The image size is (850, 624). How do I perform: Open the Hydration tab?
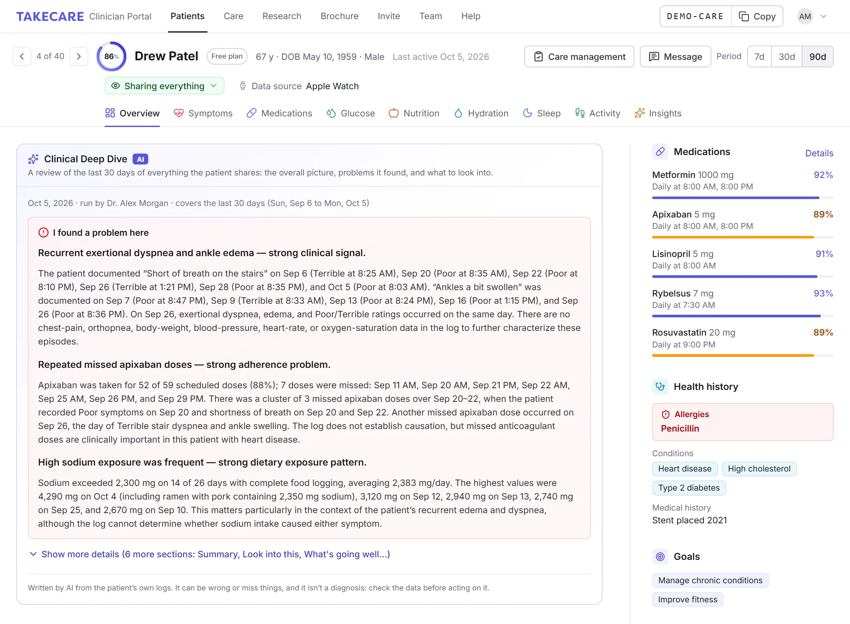click(x=481, y=113)
